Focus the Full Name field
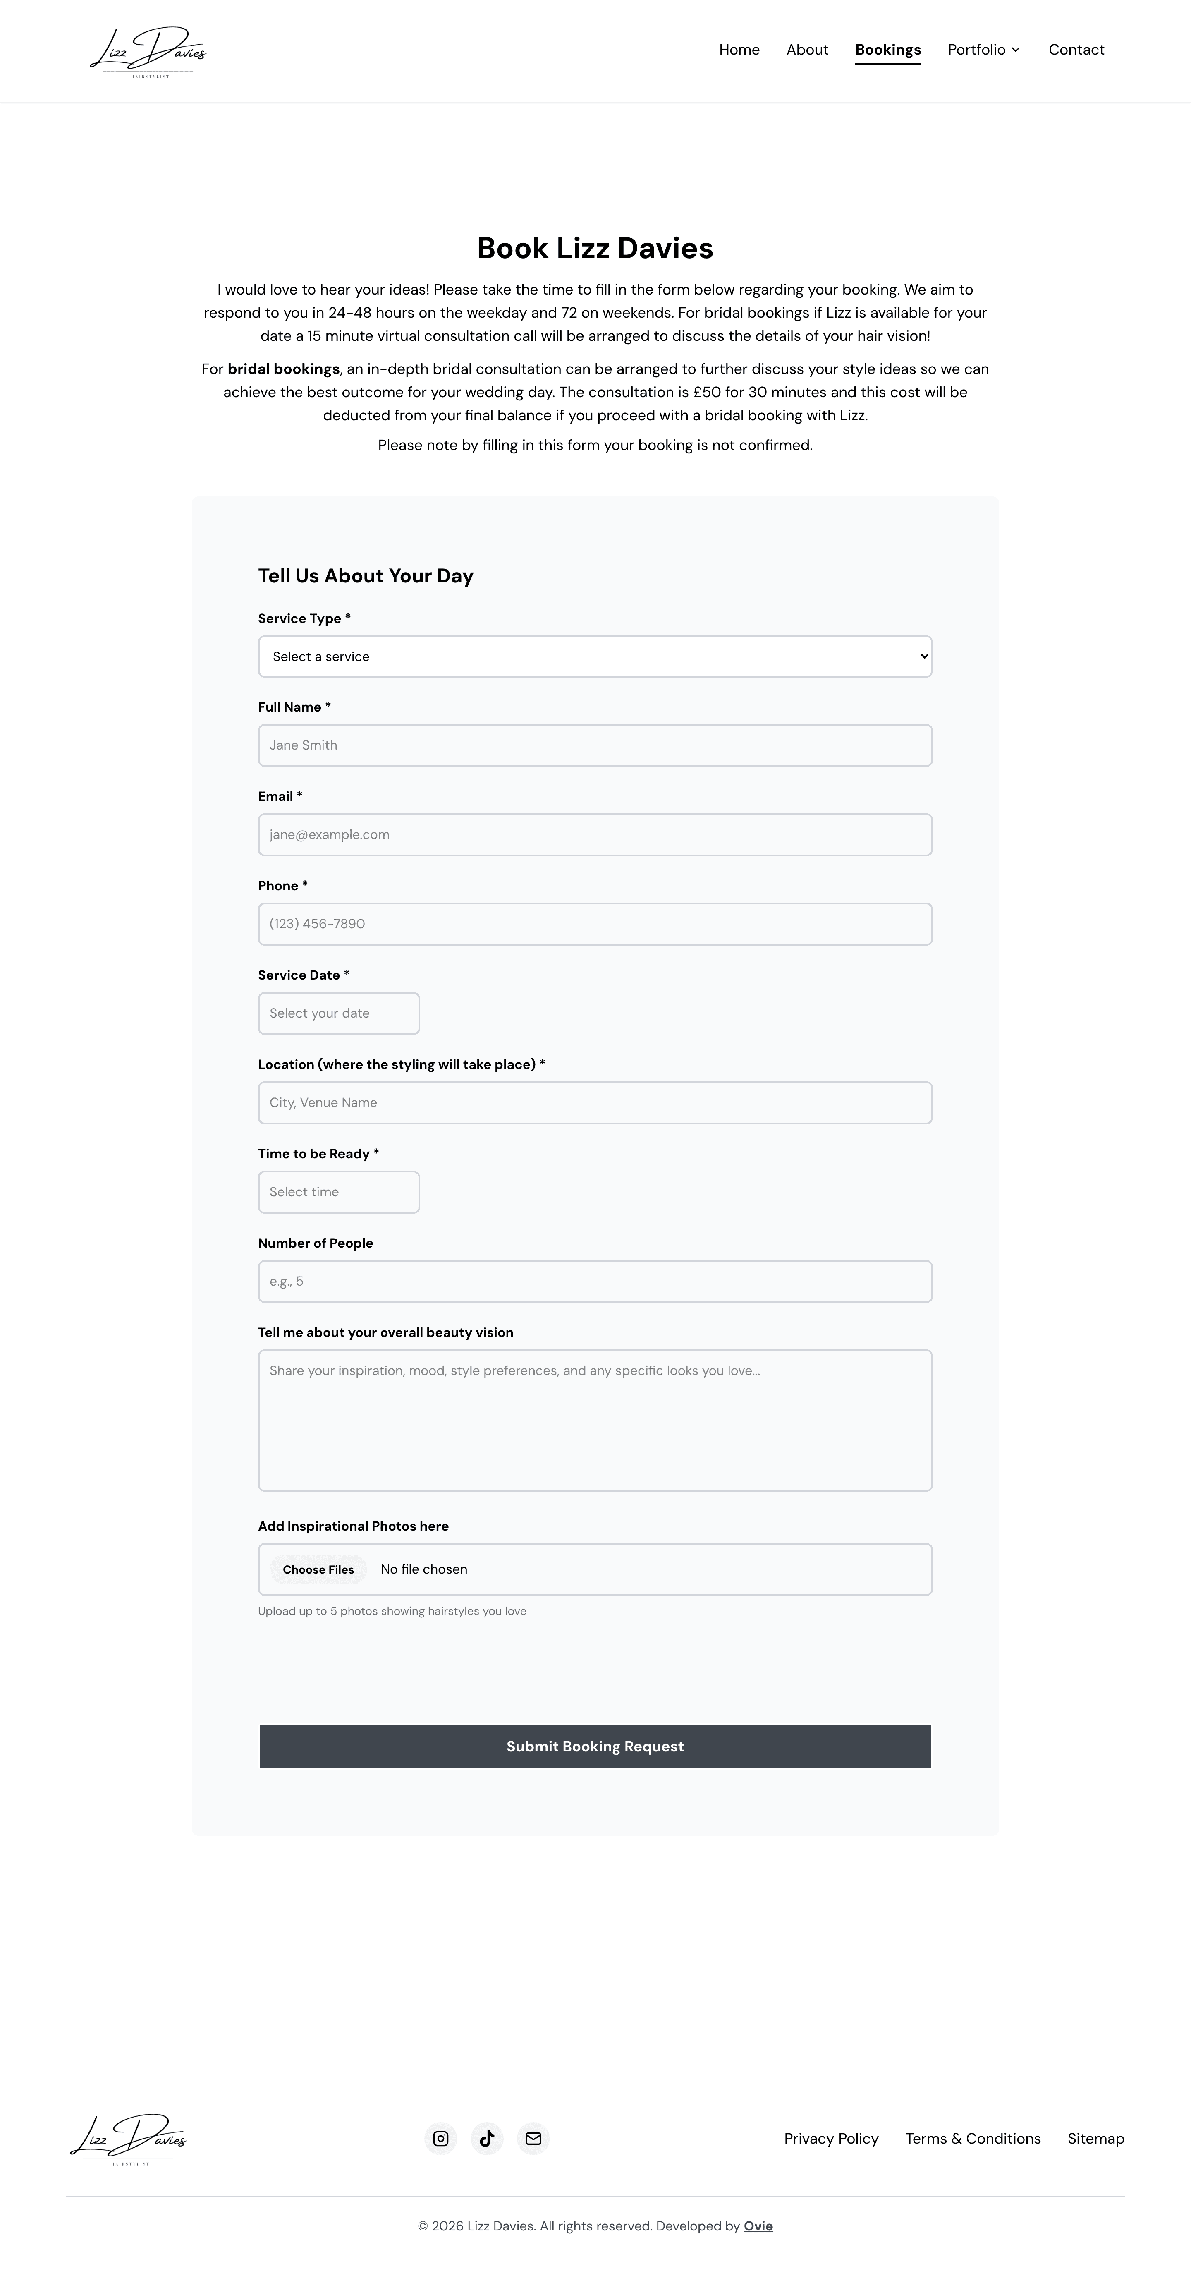Image resolution: width=1191 pixels, height=2276 pixels. point(595,746)
